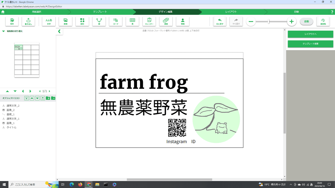Open help via the question mark icon
This screenshot has height=188, width=335.
(x=332, y=12)
